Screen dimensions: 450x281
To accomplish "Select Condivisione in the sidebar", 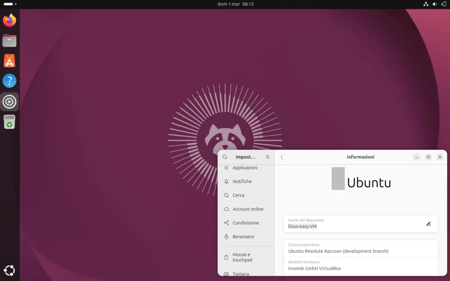I will pos(246,223).
